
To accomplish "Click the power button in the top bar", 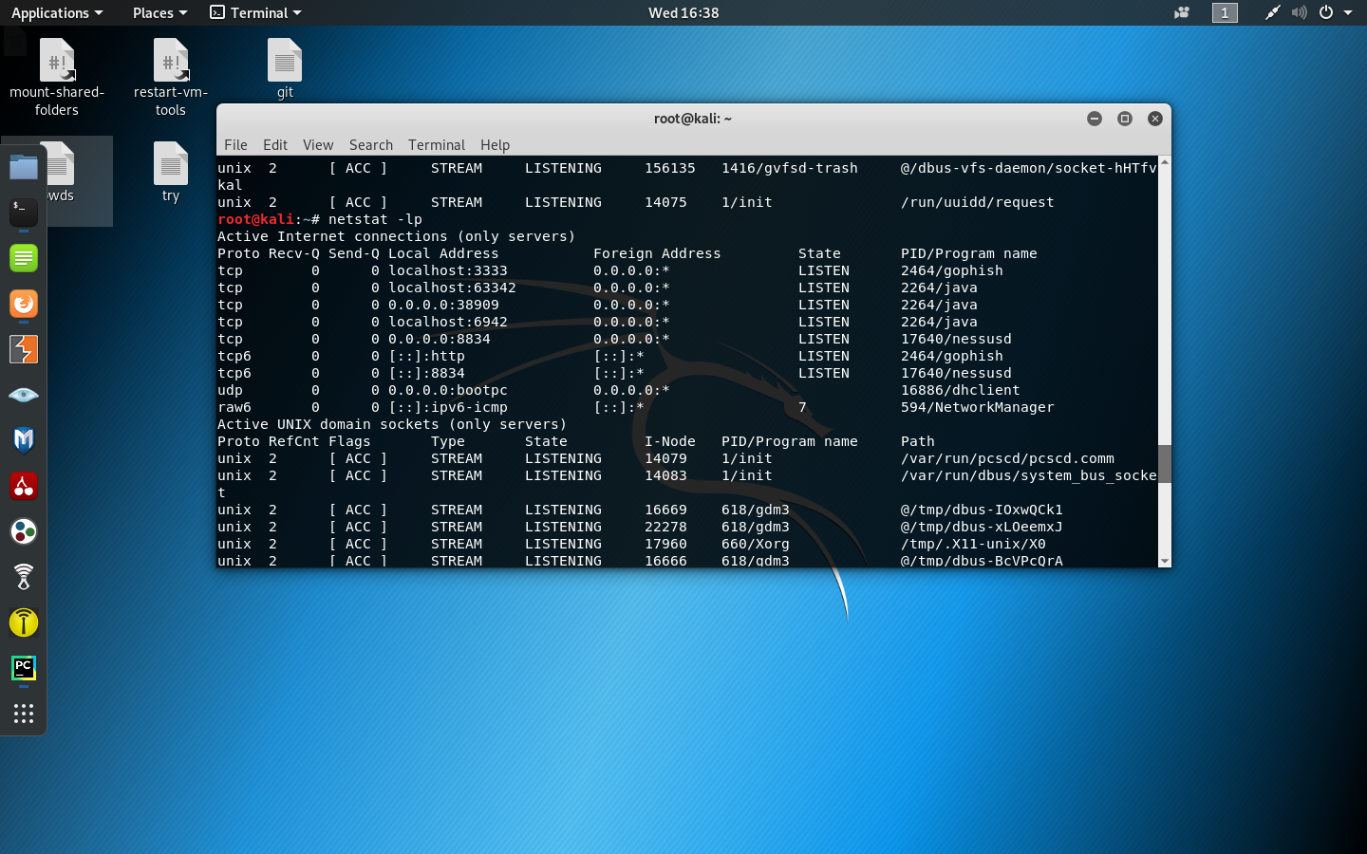I will pyautogui.click(x=1326, y=12).
